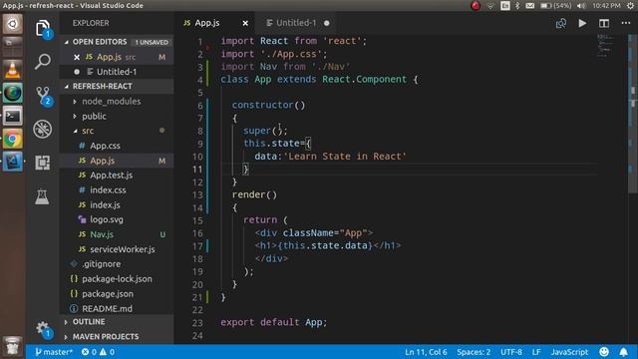
Task: Select Untitled-1 in Open Editors
Action: coord(117,72)
